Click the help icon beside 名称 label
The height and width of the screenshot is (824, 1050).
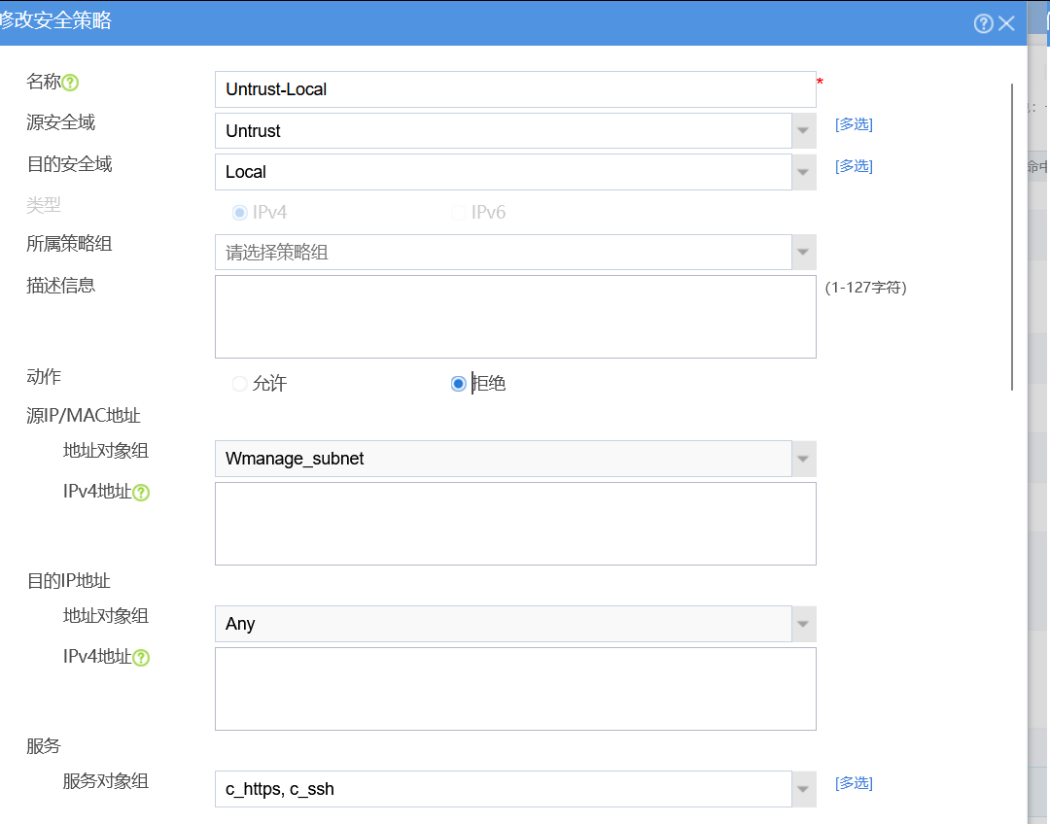click(x=70, y=84)
